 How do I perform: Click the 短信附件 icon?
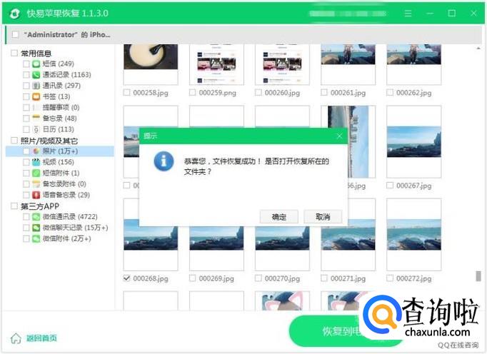coord(36,173)
